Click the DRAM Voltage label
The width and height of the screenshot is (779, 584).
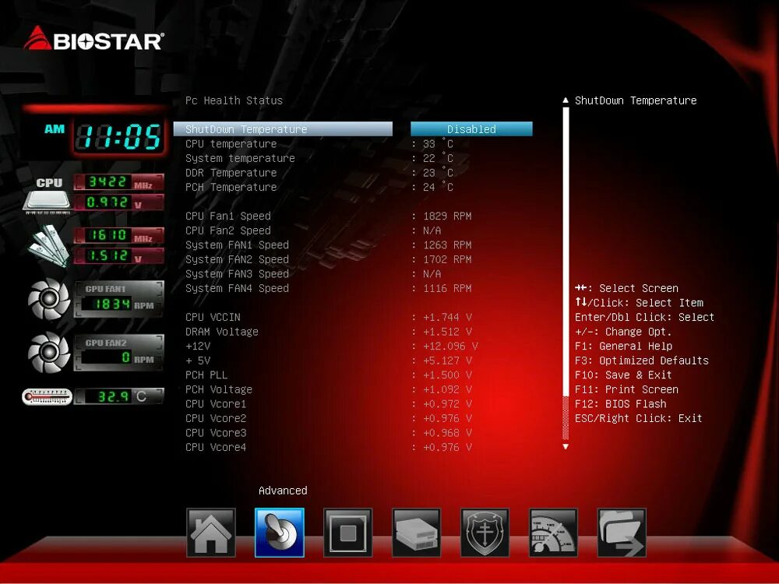(221, 332)
